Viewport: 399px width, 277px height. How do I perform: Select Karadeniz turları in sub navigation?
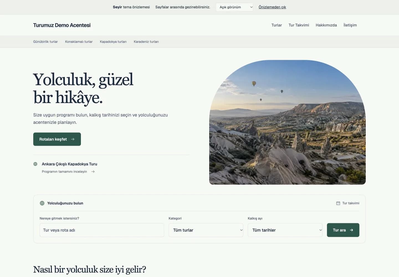(x=146, y=42)
